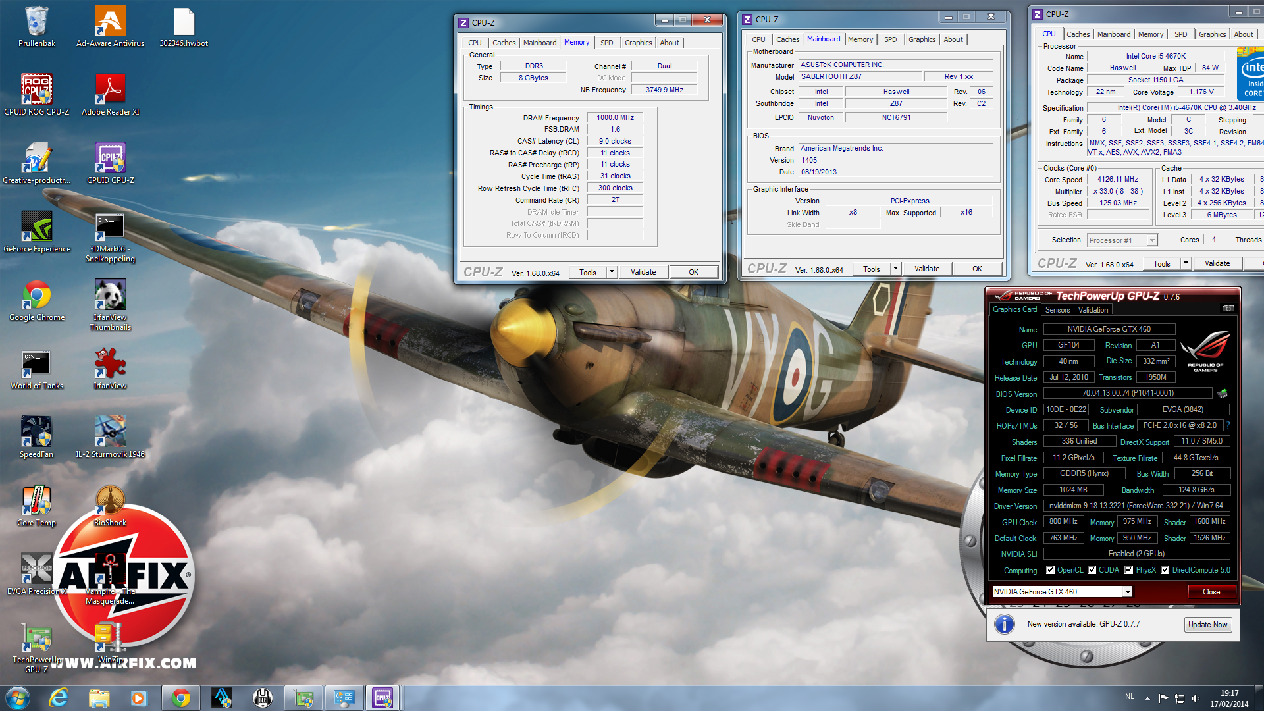
Task: Take GPU-Z screenshot with camera icon
Action: coord(1228,309)
